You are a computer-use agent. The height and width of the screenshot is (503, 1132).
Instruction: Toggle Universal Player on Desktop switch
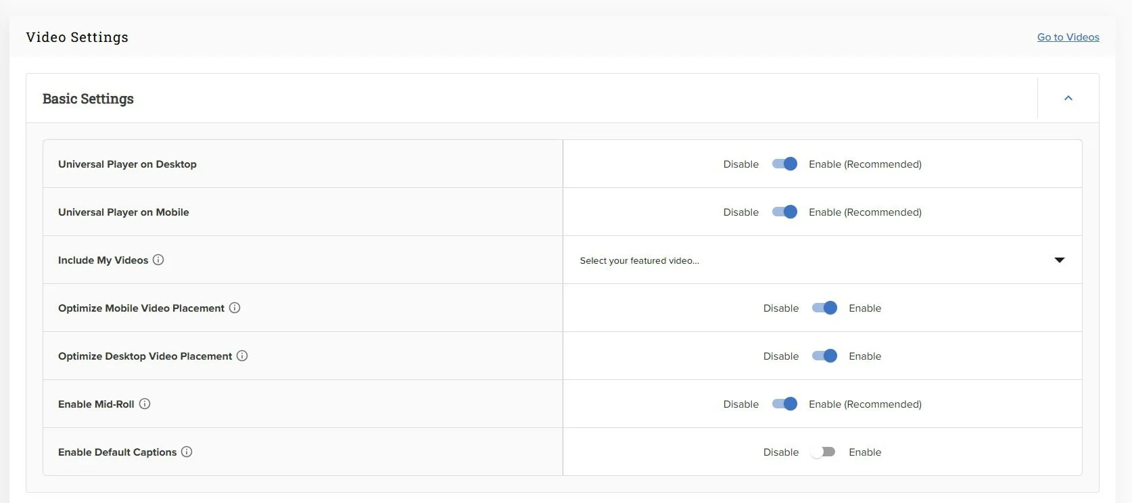(784, 164)
